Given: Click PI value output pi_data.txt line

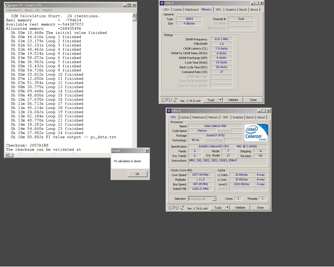Looking at the screenshot, I should point(64,137).
